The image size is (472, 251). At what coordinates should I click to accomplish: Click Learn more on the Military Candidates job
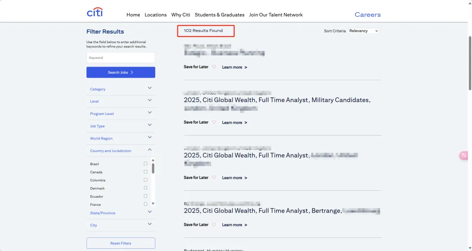[235, 122]
